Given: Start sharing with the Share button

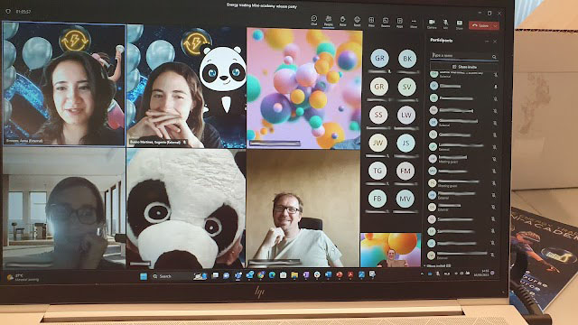Looking at the screenshot, I should pos(460,24).
